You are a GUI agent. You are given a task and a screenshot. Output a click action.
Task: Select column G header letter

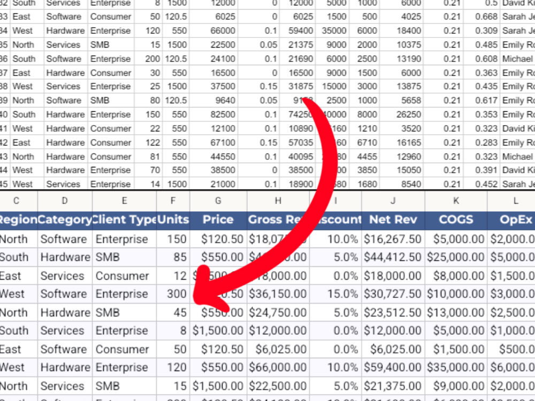point(218,201)
